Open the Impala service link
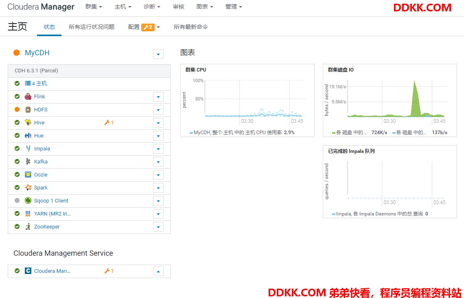Screen dimensions: 464x298 click(42, 148)
